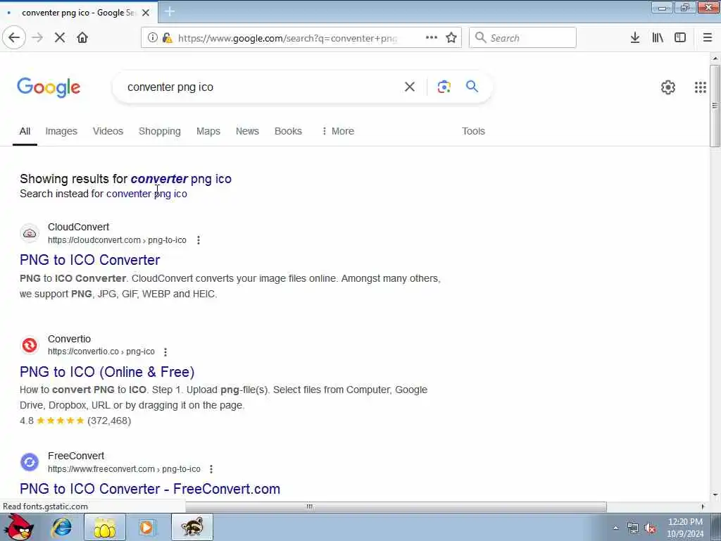Click the taskbar clock showing 12:20 PM
This screenshot has width=721, height=541.
(x=685, y=528)
